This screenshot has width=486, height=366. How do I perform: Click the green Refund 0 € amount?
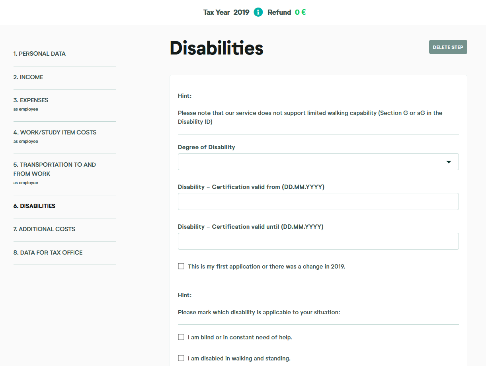300,12
